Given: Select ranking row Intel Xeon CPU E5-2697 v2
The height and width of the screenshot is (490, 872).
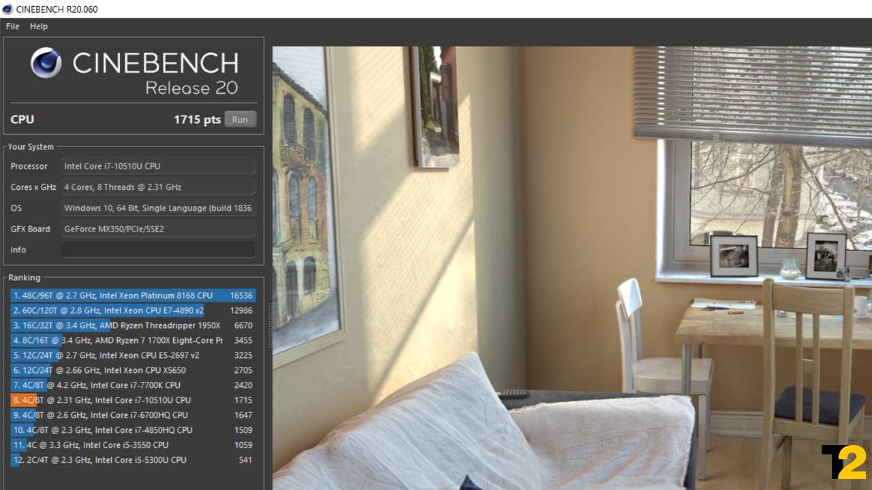Looking at the screenshot, I should [x=133, y=355].
